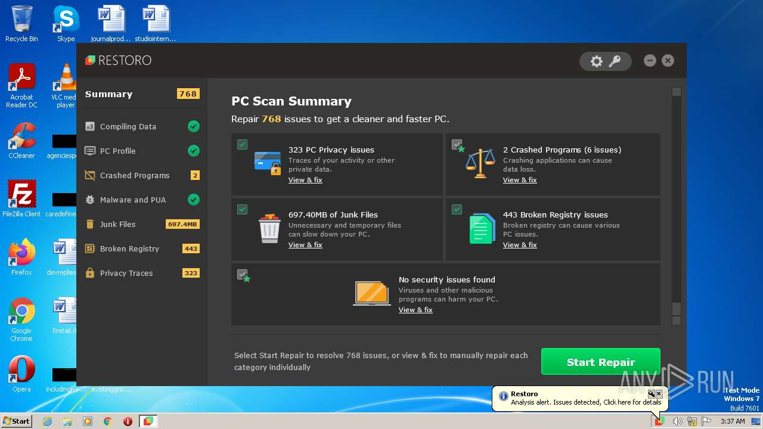Click Summary 768 issues badge
Image resolution: width=763 pixels, height=429 pixels.
point(188,94)
